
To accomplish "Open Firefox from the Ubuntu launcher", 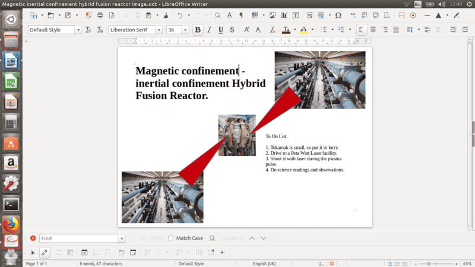I will coord(11,224).
